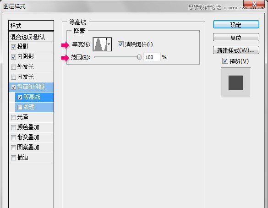Screen dimensions: 268x208
Task: Enable the 纹理 texture checkbox
Action: coord(20,107)
